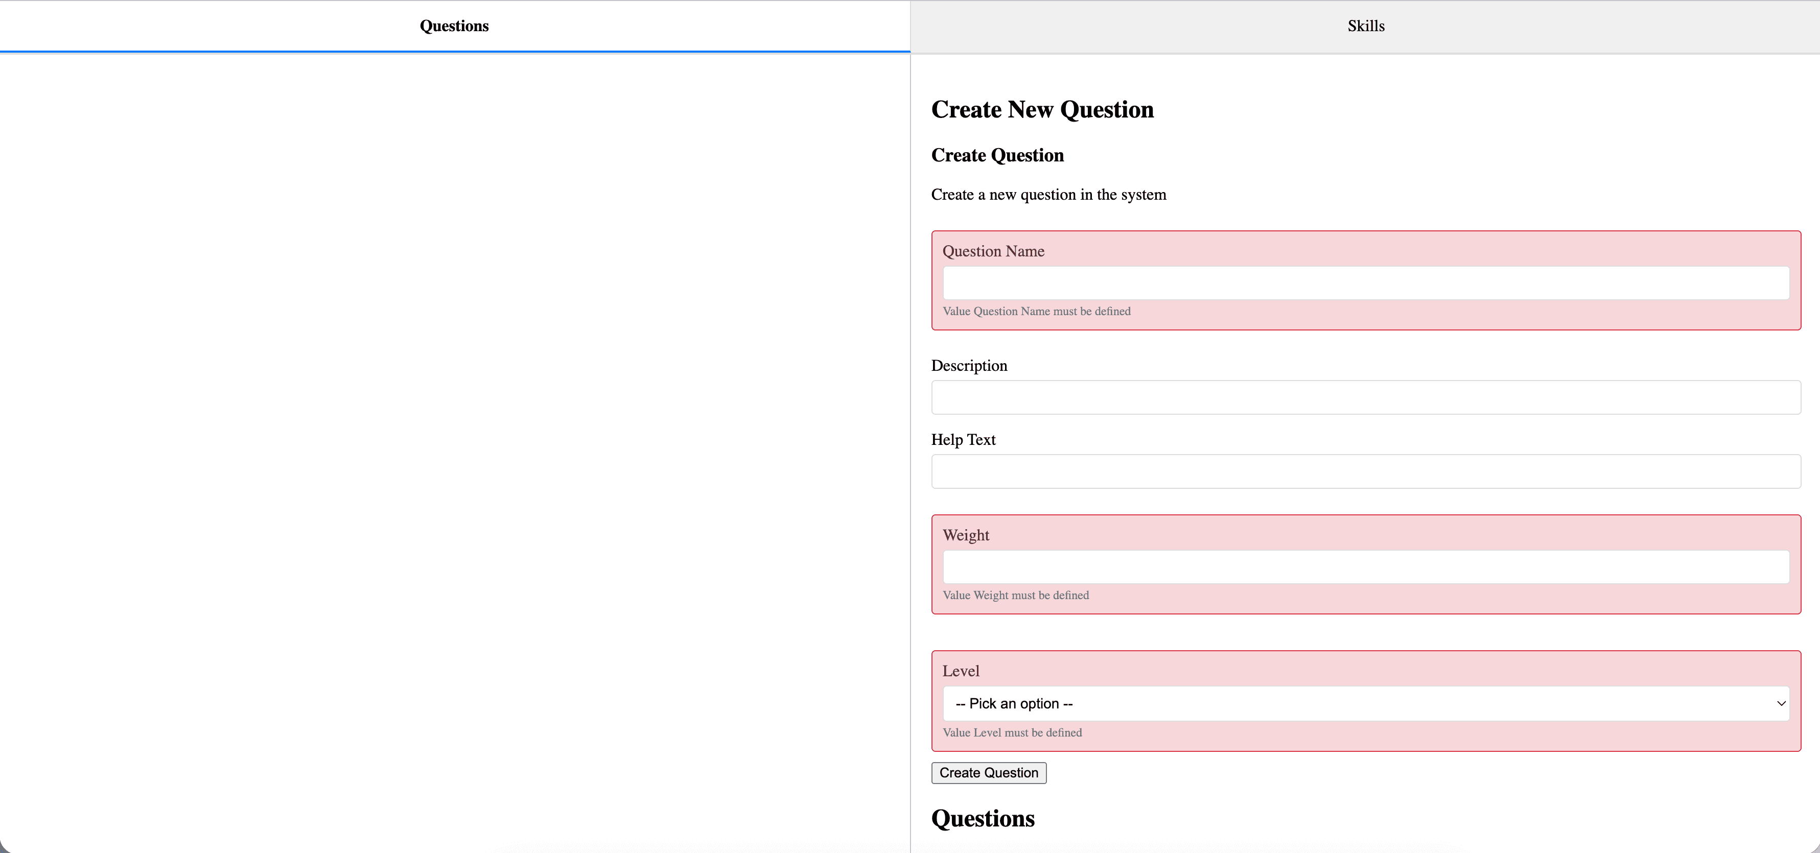Click the Question Name label
The width and height of the screenshot is (1820, 853).
tap(993, 251)
